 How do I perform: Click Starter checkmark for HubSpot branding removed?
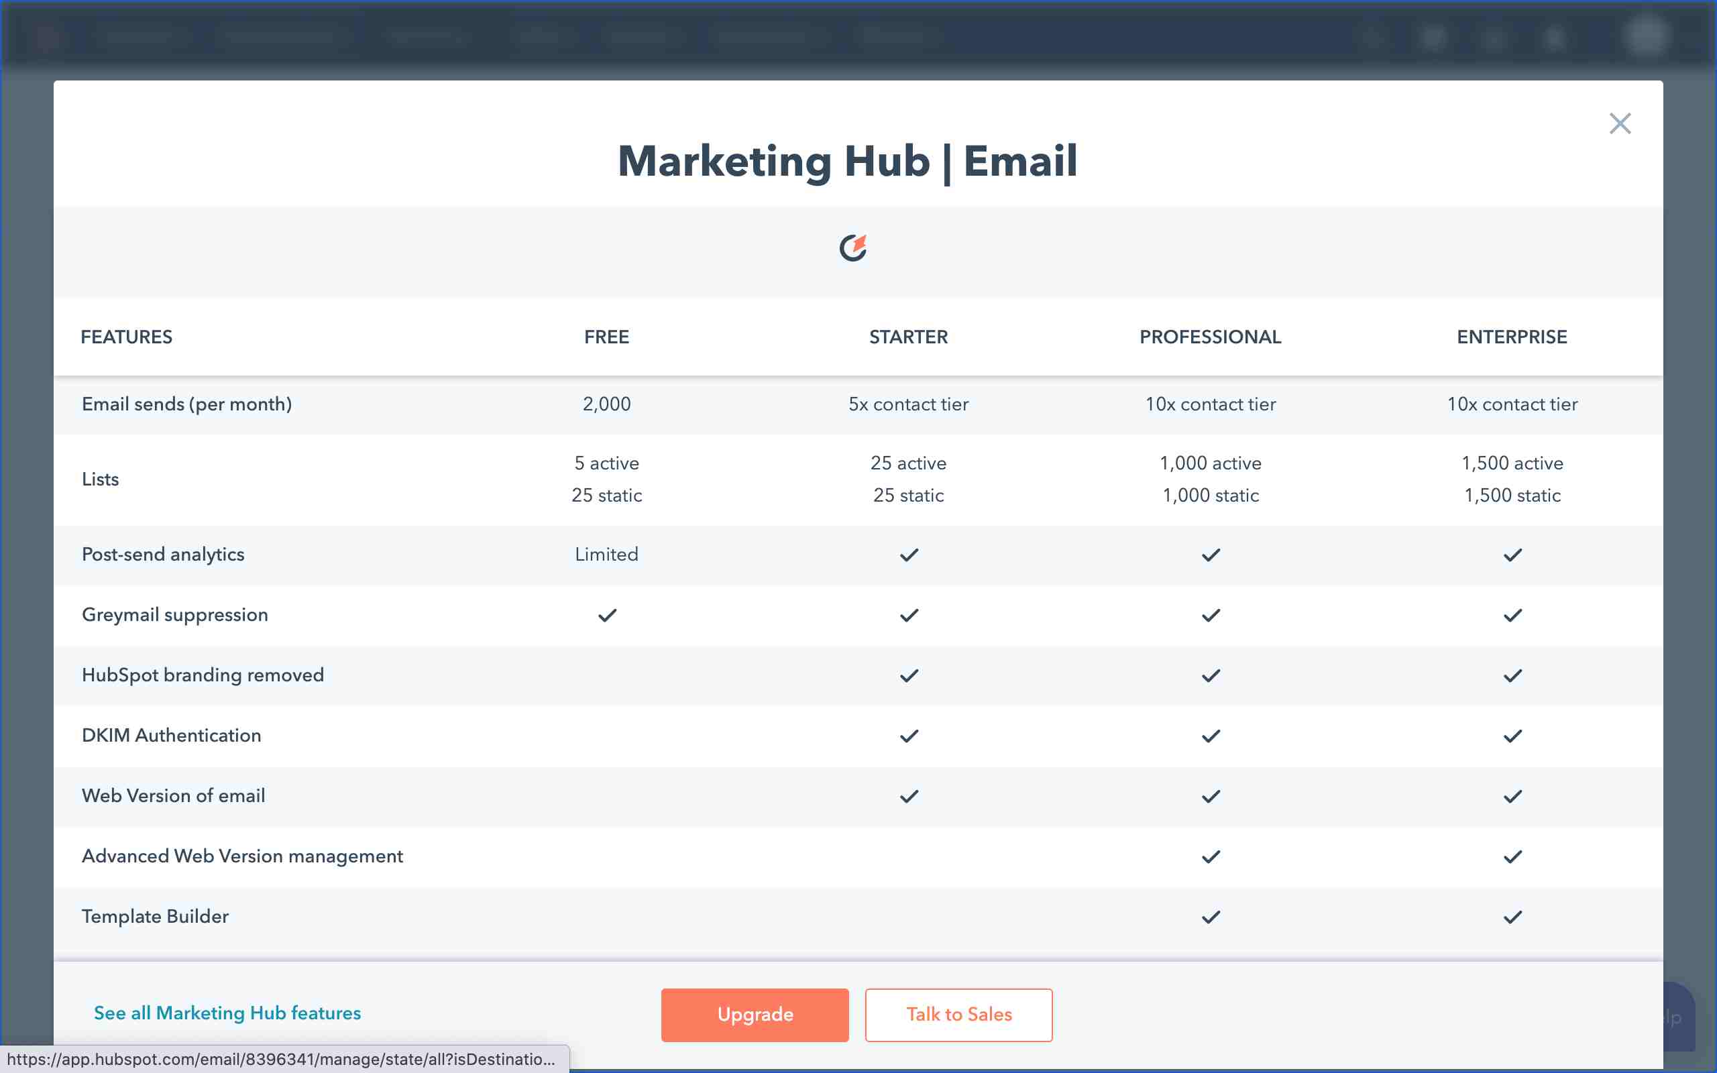click(909, 675)
